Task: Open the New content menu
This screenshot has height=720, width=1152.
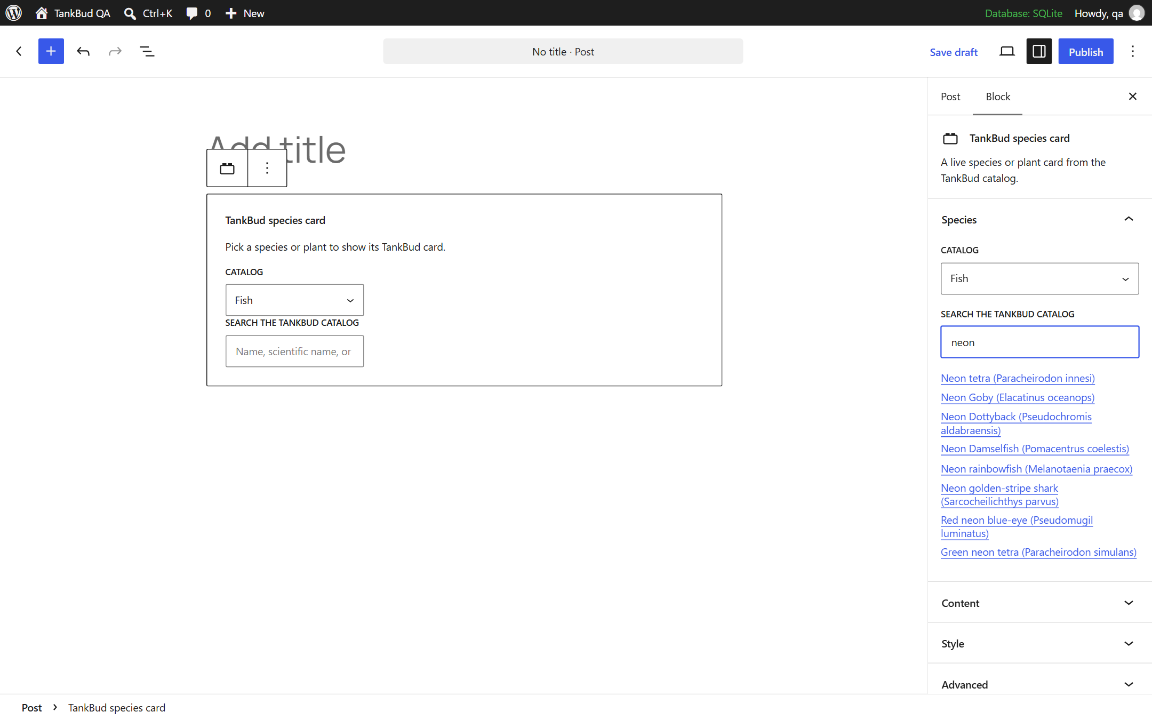Action: tap(245, 13)
